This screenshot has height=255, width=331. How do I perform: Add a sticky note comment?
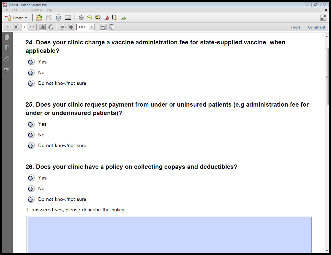pyautogui.click(x=90, y=18)
